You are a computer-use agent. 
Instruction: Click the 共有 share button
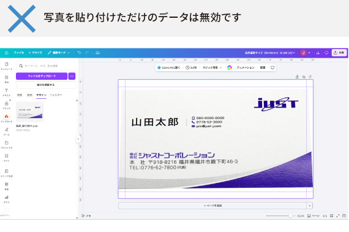coord(339,53)
